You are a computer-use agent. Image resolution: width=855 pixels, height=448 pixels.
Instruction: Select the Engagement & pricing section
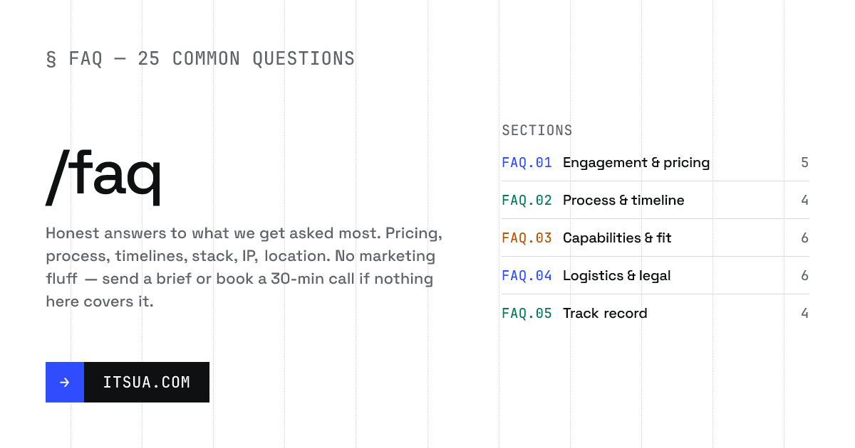click(x=655, y=163)
